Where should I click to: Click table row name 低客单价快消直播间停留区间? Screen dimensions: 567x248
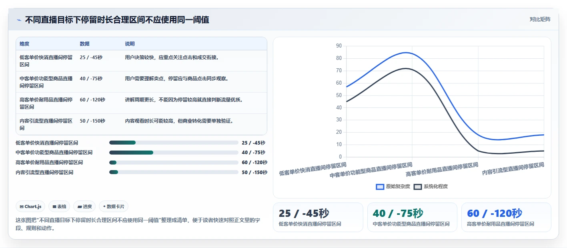coord(46,61)
